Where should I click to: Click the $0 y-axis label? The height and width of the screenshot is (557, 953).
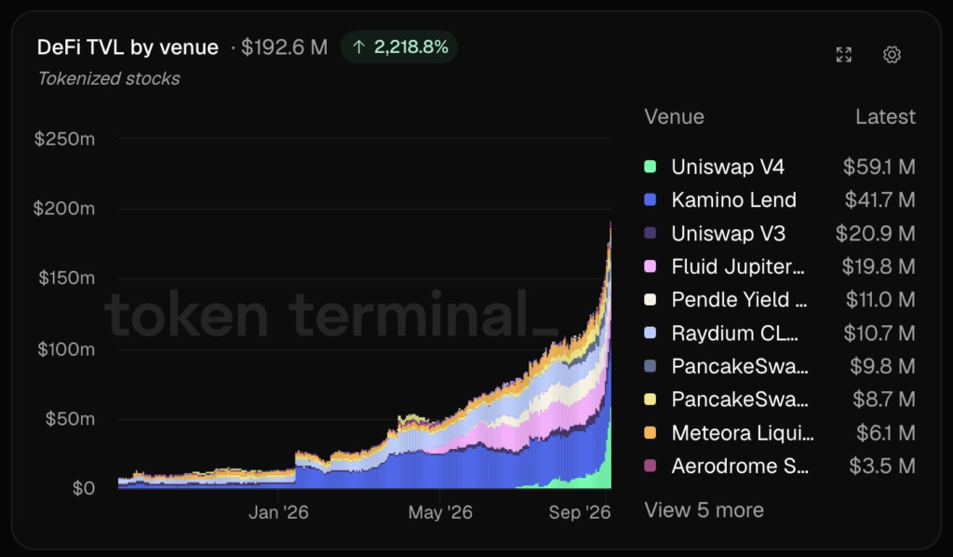click(83, 488)
